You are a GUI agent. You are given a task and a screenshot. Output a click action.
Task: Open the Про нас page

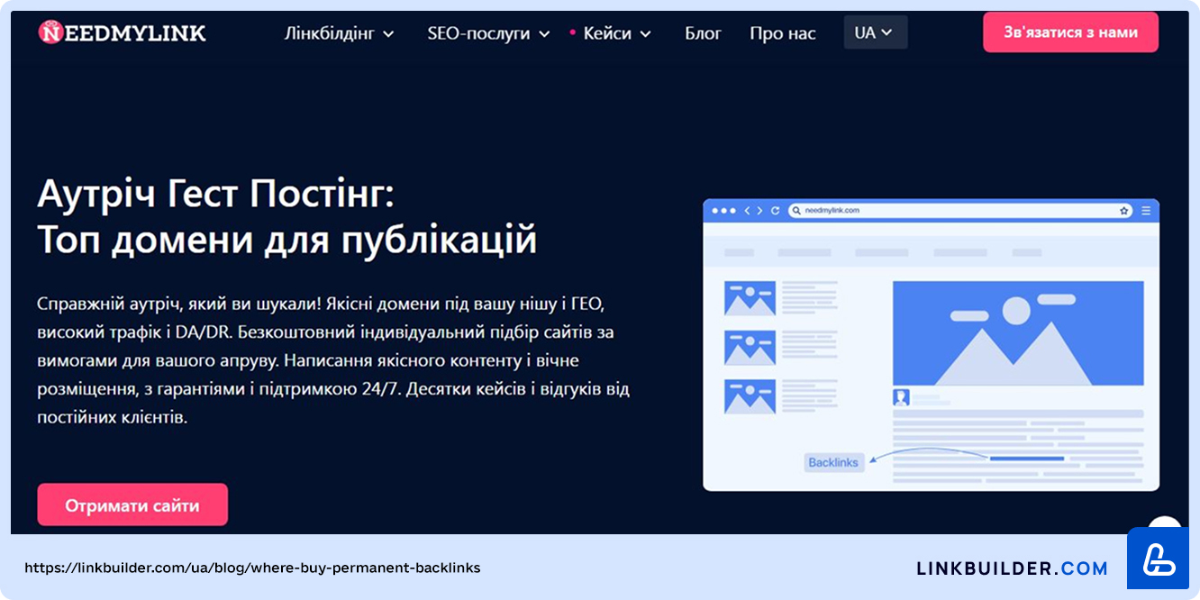(x=783, y=33)
